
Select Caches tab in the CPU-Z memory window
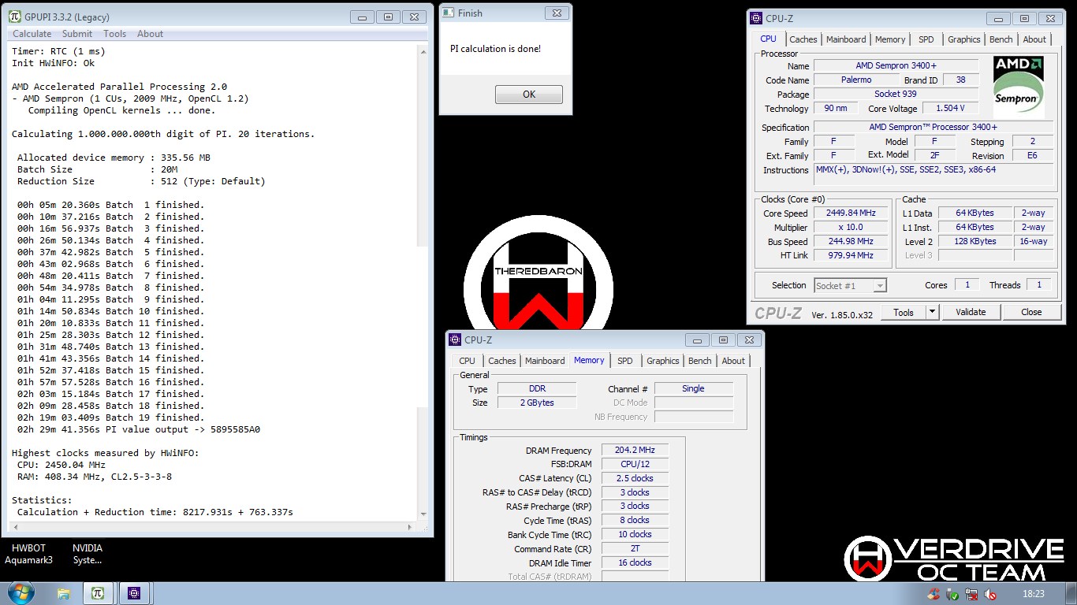click(502, 361)
